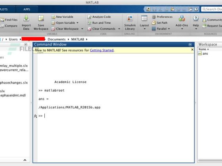Image resolution: width=222 pixels, height=166 pixels.
Task: Click Find Files
Action: pyautogui.click(x=9, y=20)
